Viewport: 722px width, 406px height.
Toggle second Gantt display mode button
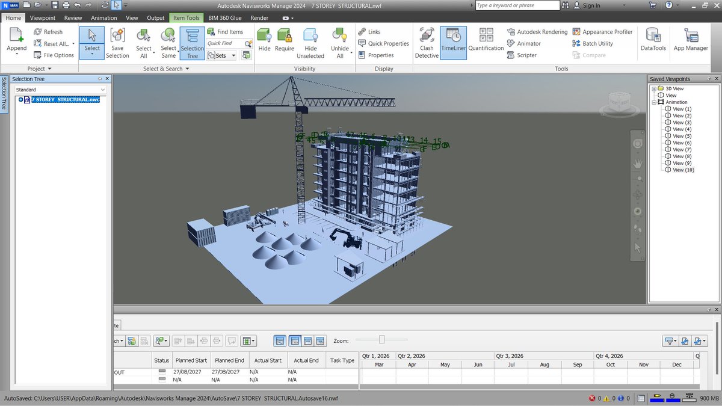pyautogui.click(x=294, y=341)
